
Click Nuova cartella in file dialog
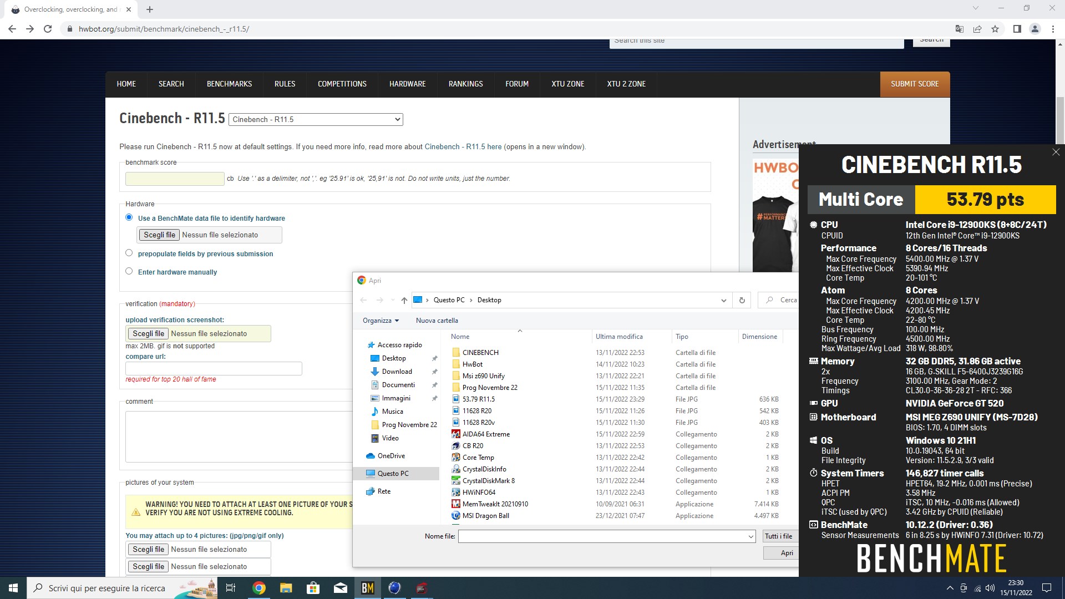coord(437,321)
